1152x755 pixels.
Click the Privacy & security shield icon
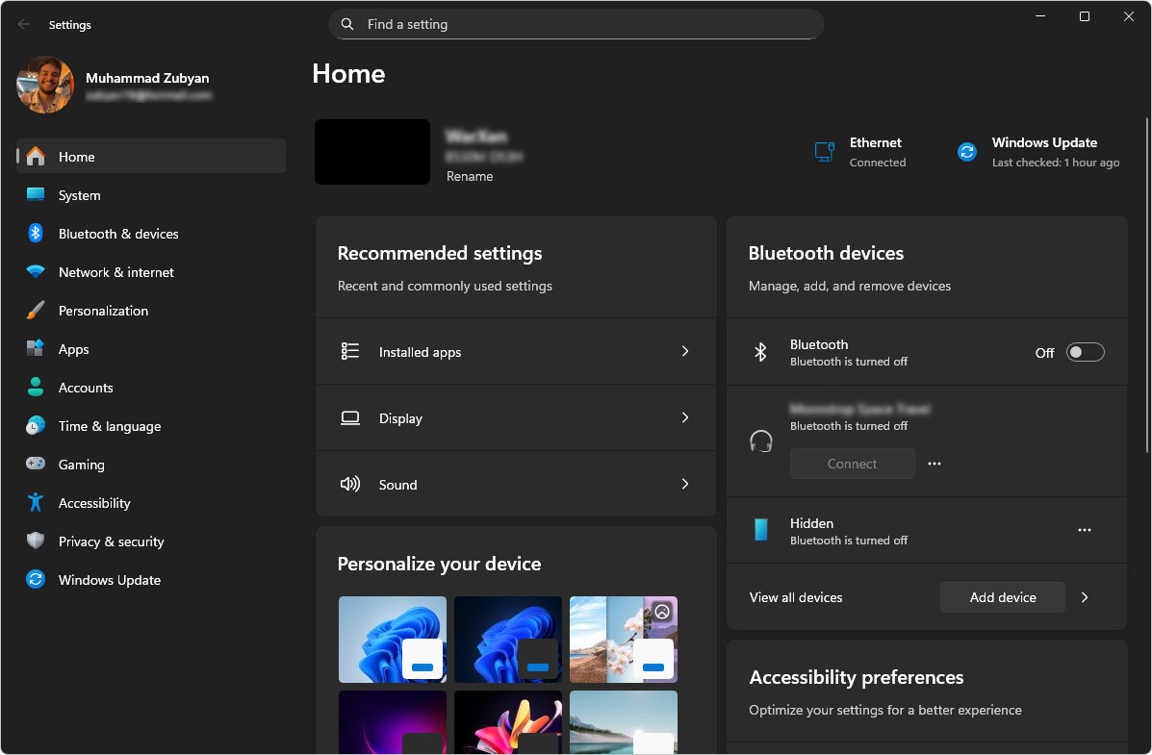(x=36, y=541)
